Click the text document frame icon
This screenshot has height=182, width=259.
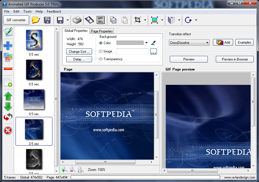pyautogui.click(x=101, y=20)
